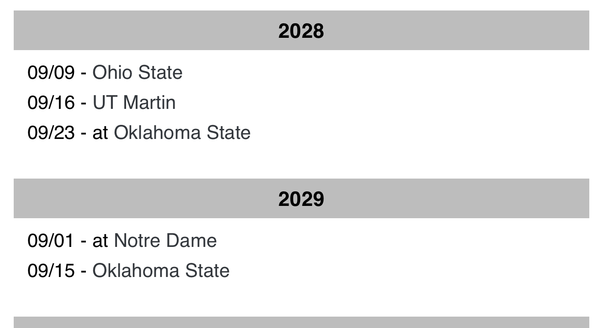This screenshot has height=328, width=603.
Task: Click the 2028 season header
Action: (301, 31)
